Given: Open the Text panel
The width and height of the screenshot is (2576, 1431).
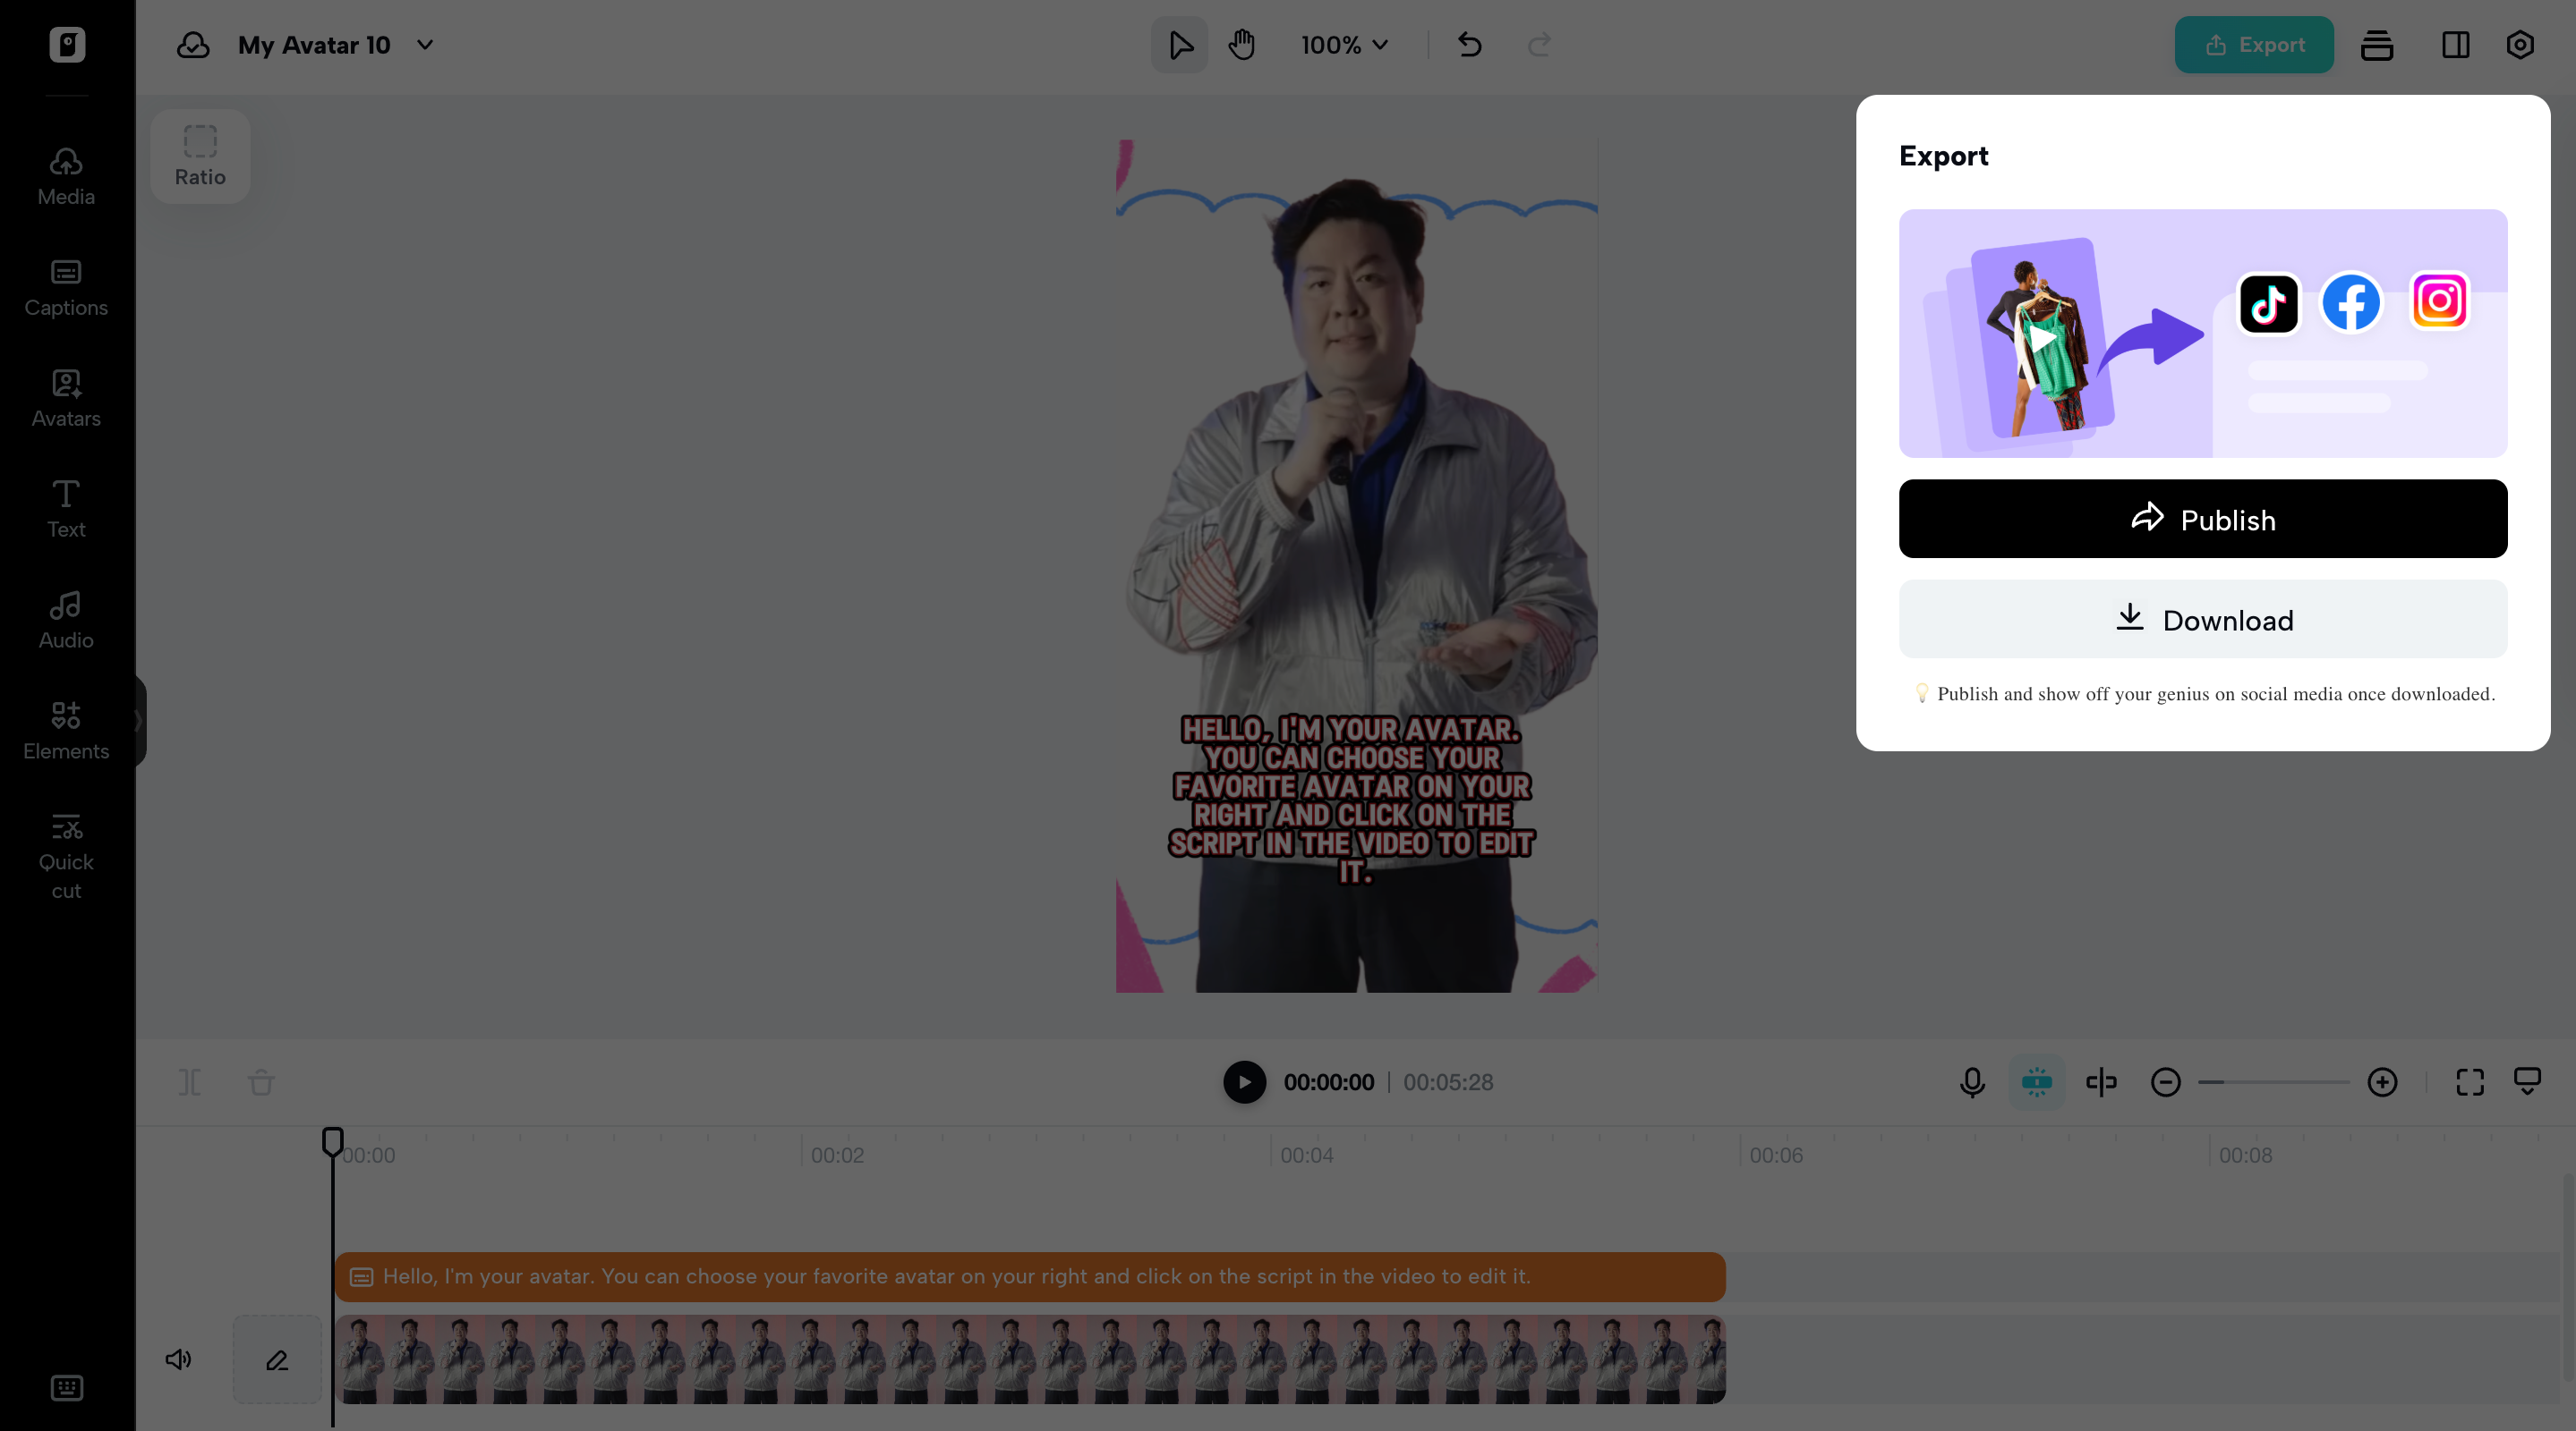Looking at the screenshot, I should [64, 508].
